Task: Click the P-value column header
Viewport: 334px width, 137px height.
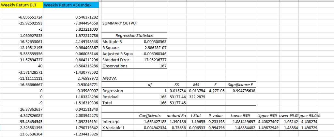Action: [x=215, y=116]
